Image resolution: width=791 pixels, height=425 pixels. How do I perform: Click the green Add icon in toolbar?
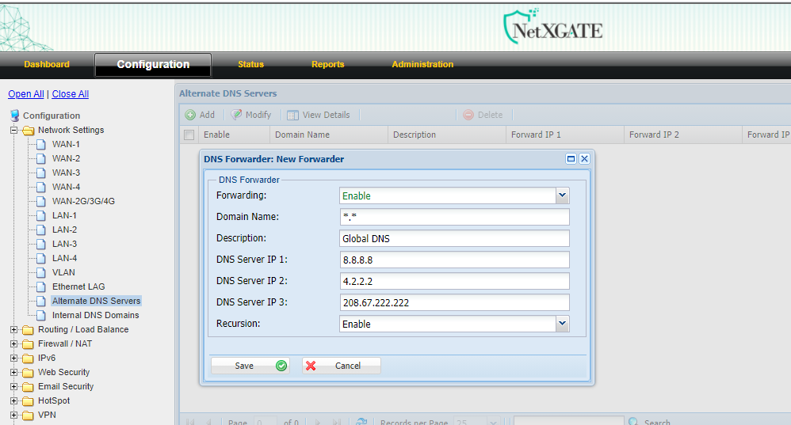[x=190, y=115]
